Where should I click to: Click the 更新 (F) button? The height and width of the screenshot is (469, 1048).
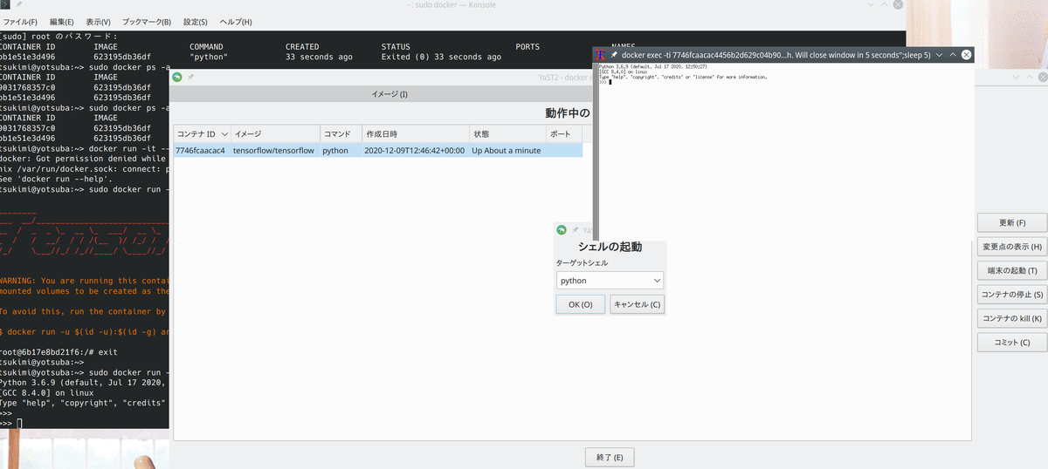tap(1012, 223)
